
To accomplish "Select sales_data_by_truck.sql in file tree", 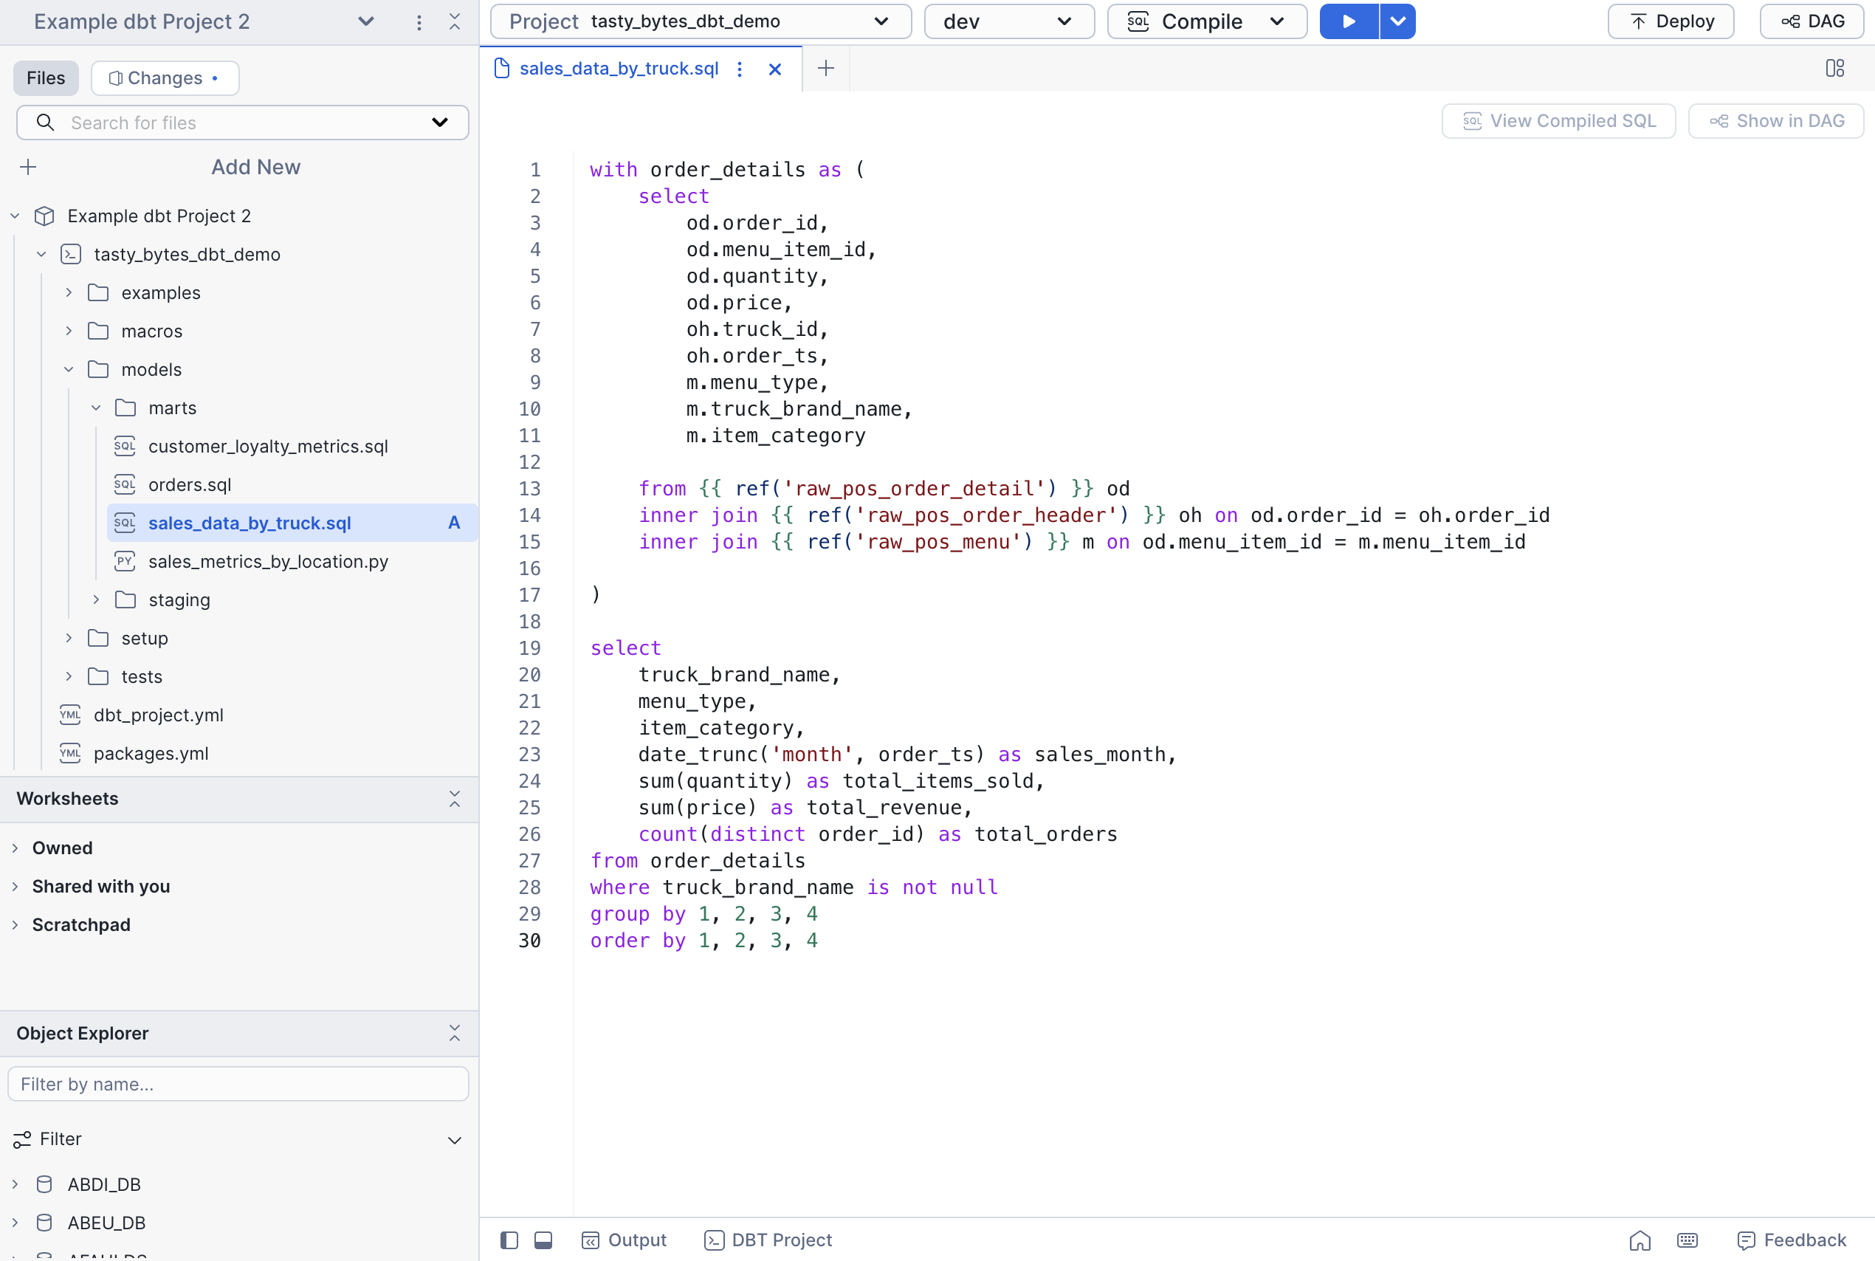I will click(x=292, y=523).
